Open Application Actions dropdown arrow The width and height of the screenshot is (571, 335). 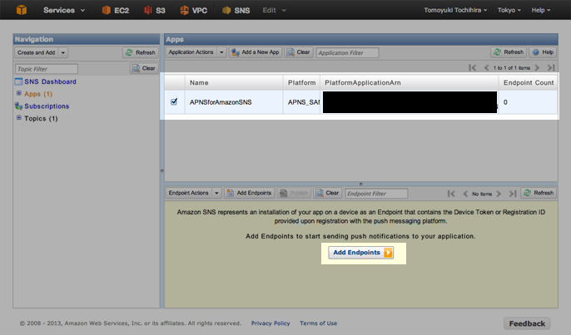221,52
